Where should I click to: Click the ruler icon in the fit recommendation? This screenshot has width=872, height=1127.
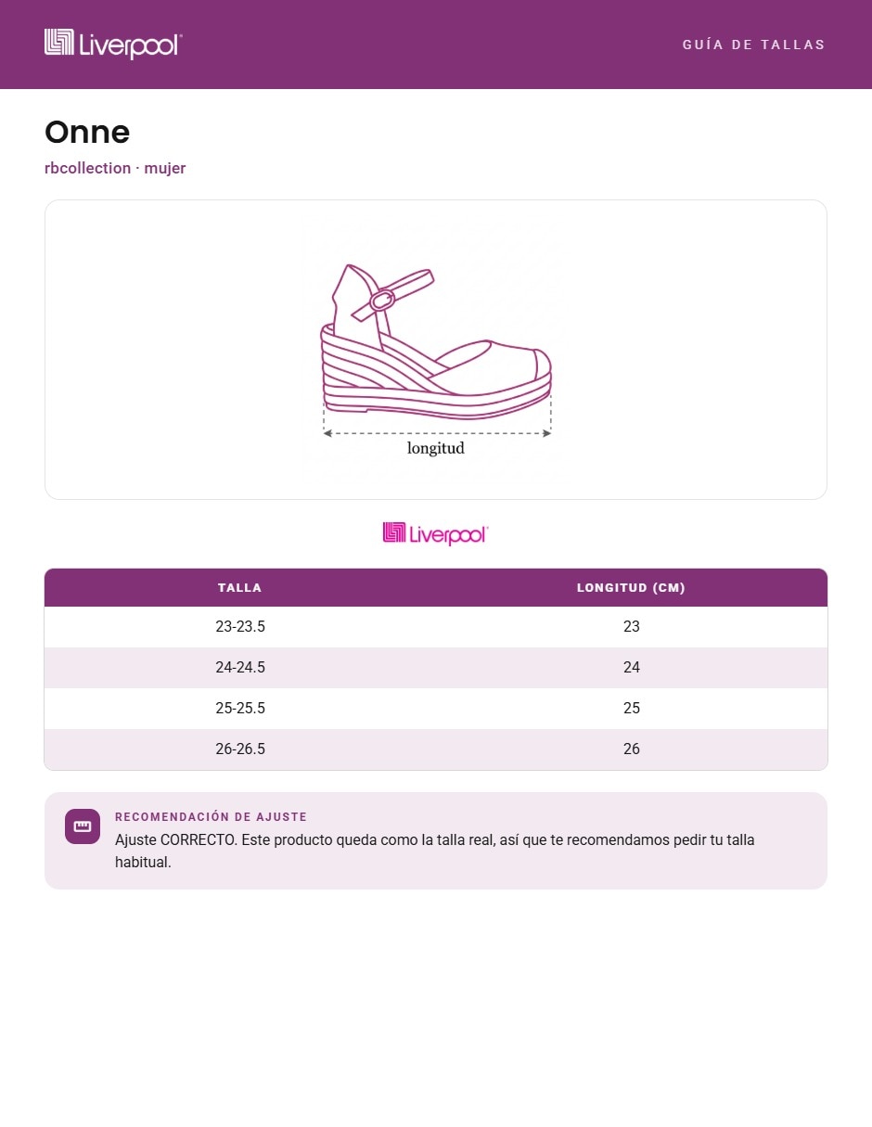coord(83,826)
